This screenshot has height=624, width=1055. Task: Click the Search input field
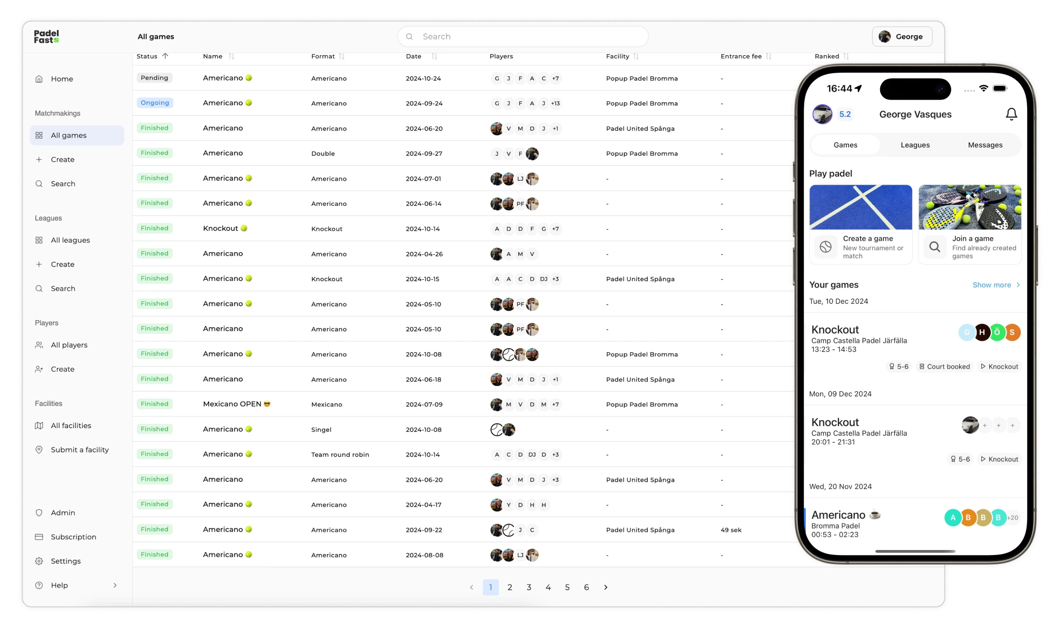pos(525,36)
